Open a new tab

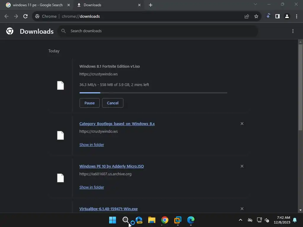pos(151,5)
